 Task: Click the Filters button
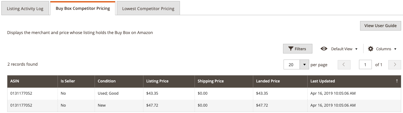pyautogui.click(x=297, y=49)
